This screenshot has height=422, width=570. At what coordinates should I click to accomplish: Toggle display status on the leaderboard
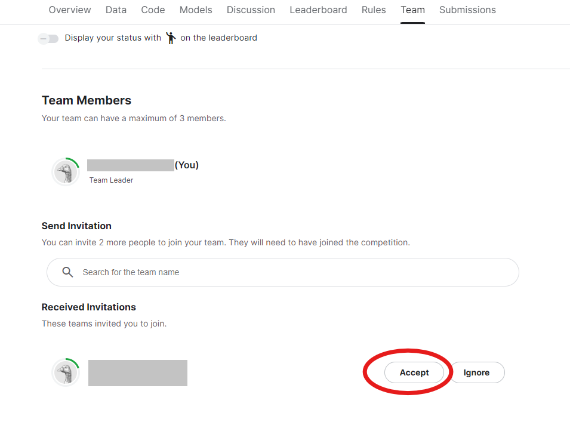tap(48, 39)
